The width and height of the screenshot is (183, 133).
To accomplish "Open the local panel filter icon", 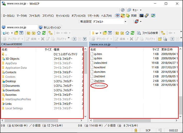I will tap(21, 33).
